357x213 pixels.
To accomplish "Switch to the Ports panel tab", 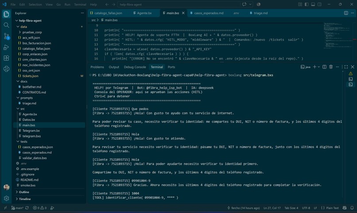I will click(171, 67).
